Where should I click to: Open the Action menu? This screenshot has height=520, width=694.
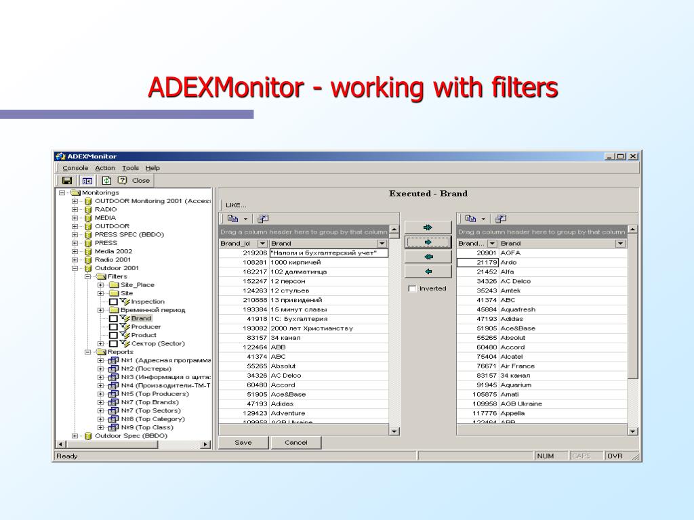pyautogui.click(x=105, y=168)
